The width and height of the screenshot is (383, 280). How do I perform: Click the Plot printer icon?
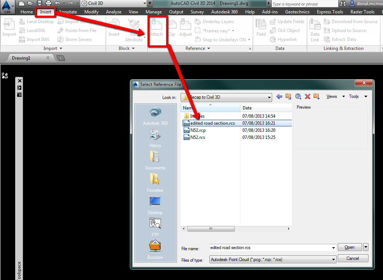pos(49,3)
